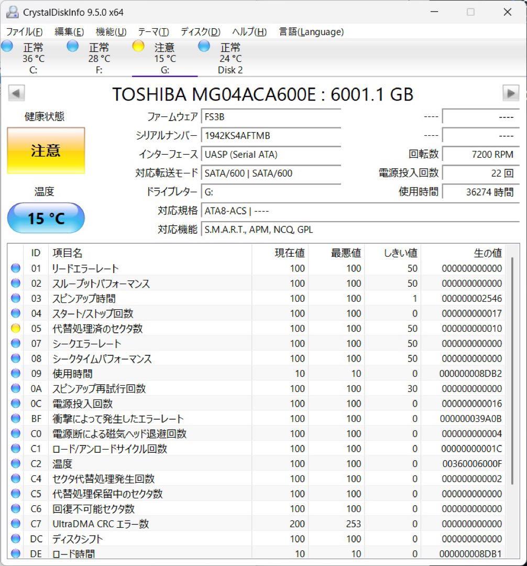Select the 温度 attribute row

(131, 464)
